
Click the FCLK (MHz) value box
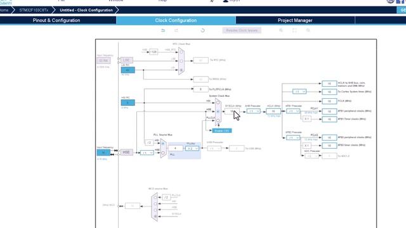pyautogui.click(x=329, y=101)
